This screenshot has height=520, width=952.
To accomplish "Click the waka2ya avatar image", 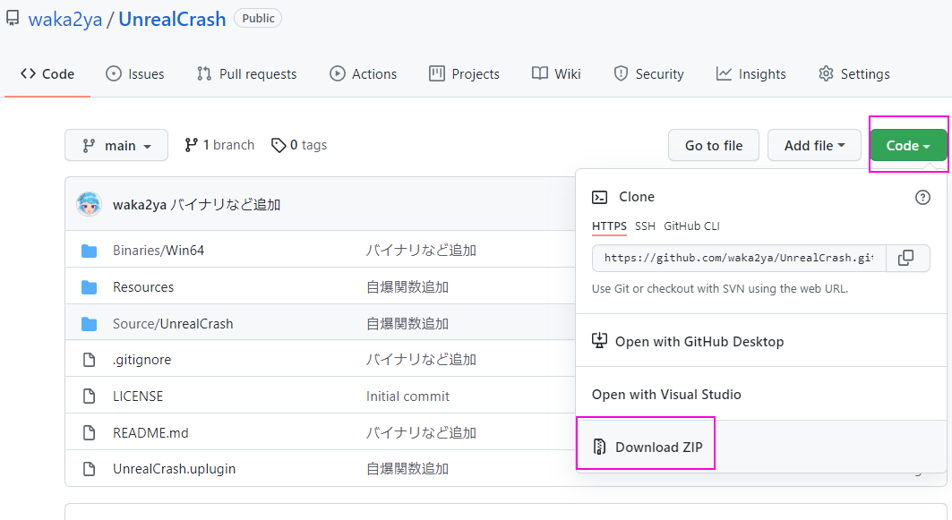I will pos(89,204).
